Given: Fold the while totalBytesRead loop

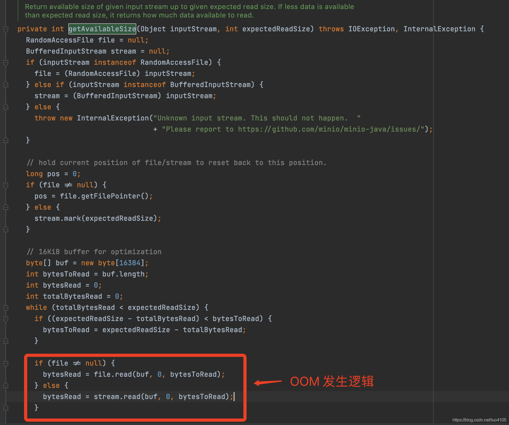Looking at the screenshot, I should [x=6, y=308].
